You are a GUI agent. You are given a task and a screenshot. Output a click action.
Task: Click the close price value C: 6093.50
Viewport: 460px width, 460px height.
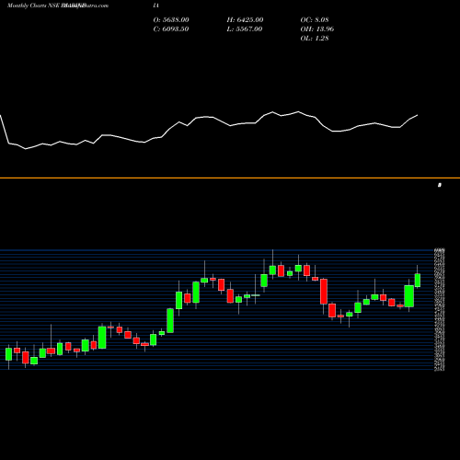coord(171,29)
